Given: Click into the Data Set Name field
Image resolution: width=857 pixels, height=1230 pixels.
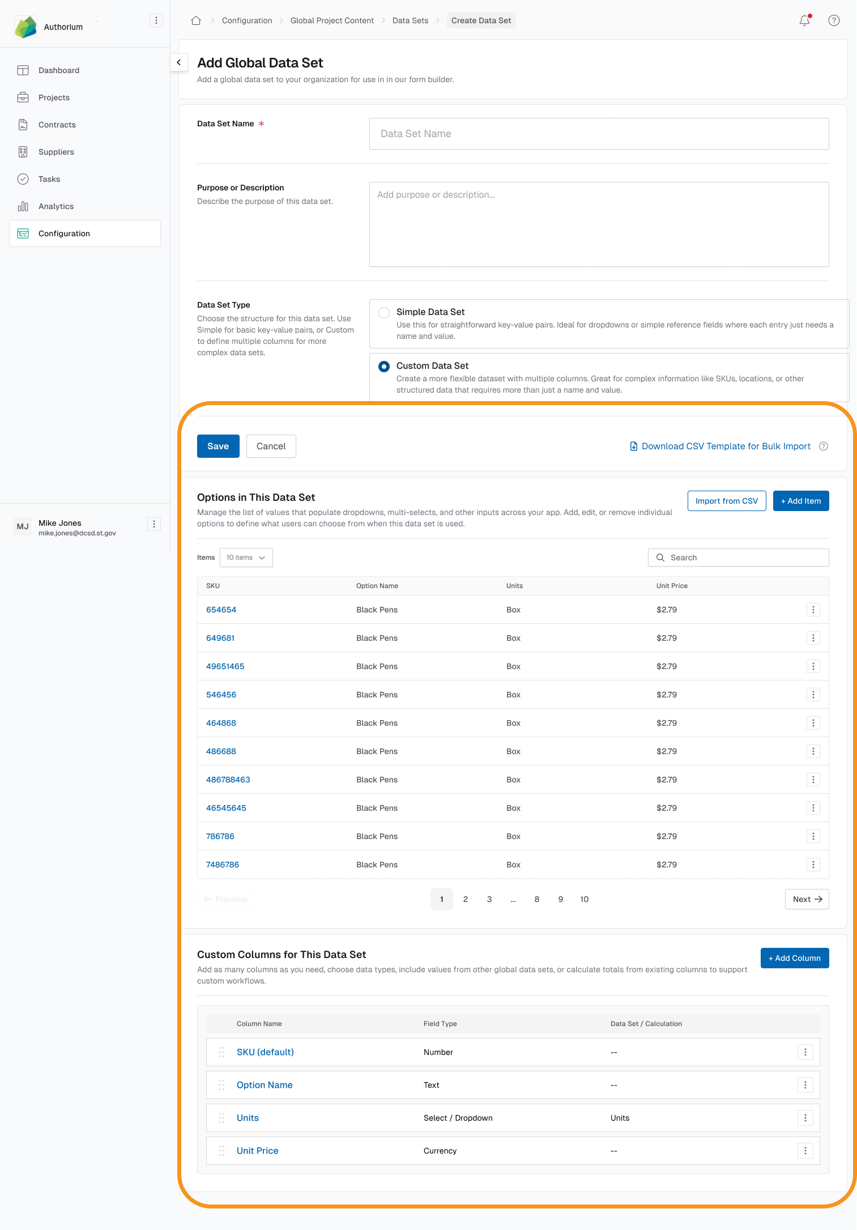Looking at the screenshot, I should pyautogui.click(x=599, y=134).
